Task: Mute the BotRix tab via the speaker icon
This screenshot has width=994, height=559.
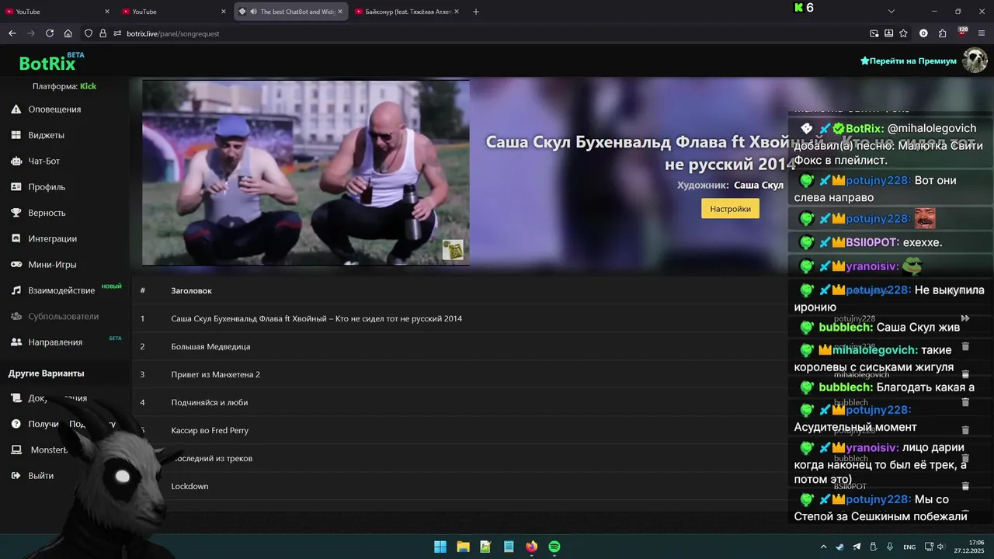Action: [x=254, y=12]
